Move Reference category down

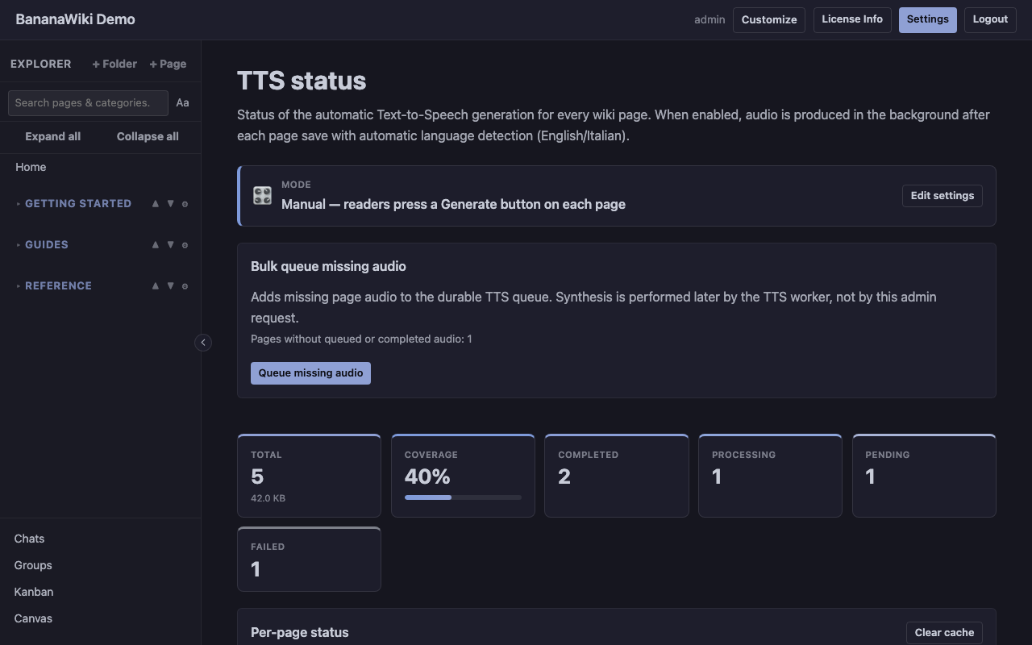click(170, 286)
